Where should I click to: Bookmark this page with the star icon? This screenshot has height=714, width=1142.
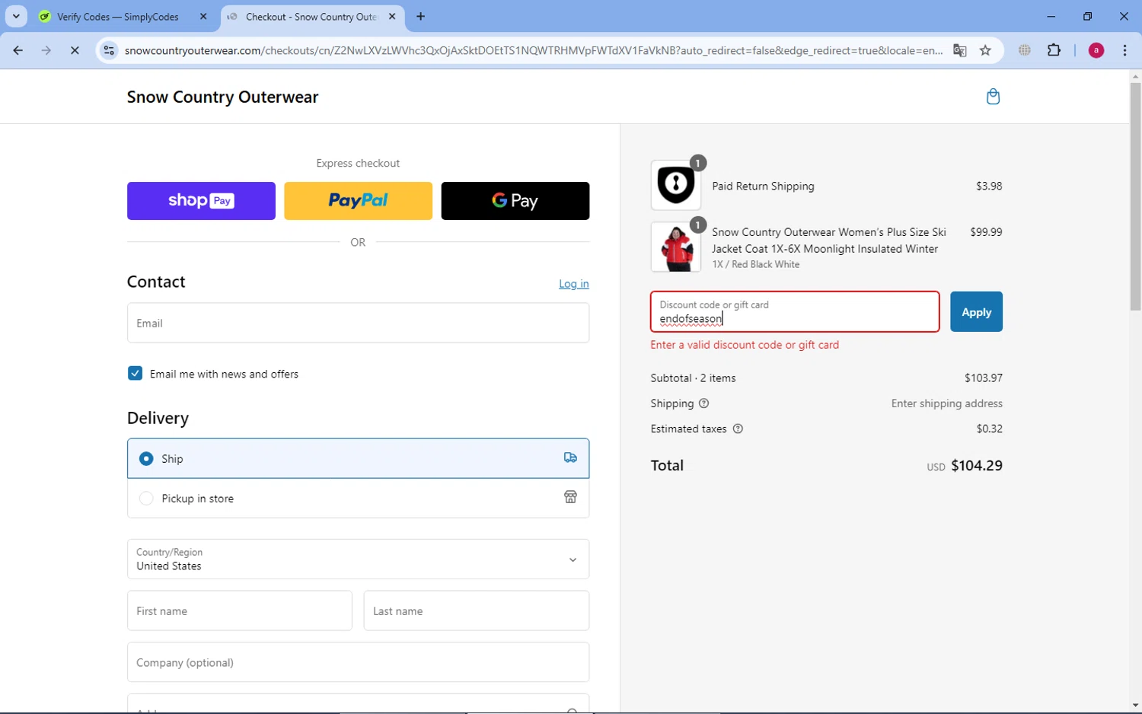click(x=986, y=50)
